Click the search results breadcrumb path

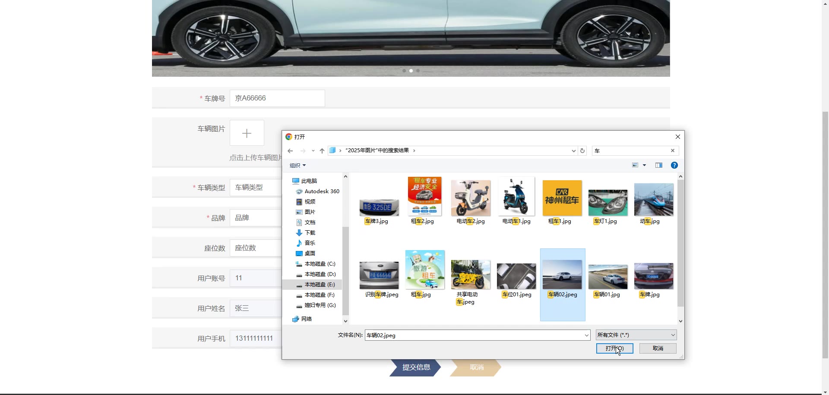(377, 151)
